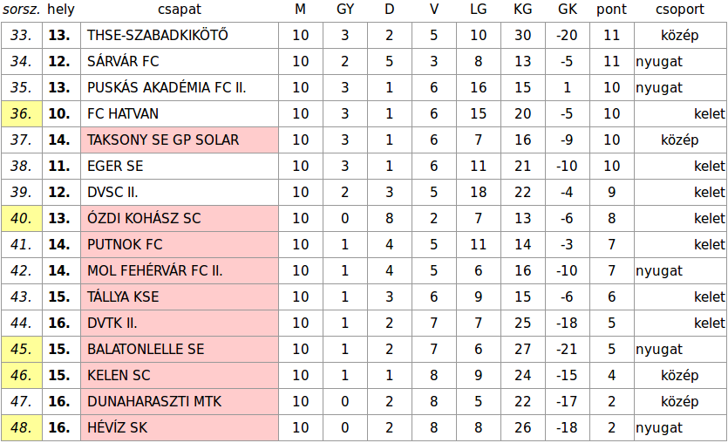This screenshot has height=443, width=728.
Task: Select the HÉVÍZ SK team cell
Action: click(180, 427)
